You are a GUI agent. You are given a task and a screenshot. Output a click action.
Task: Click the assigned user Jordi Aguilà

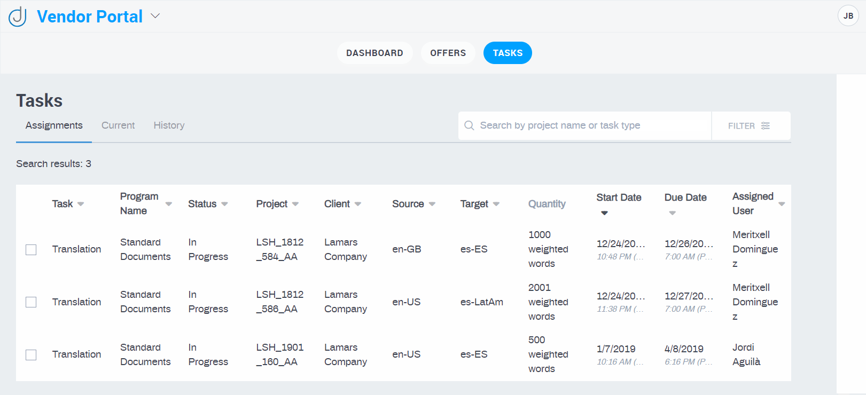(746, 354)
